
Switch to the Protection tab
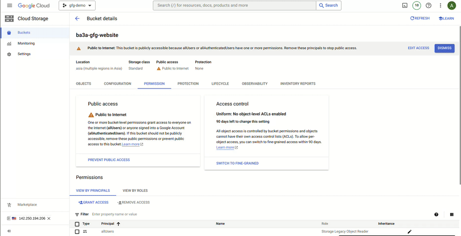pyautogui.click(x=188, y=84)
